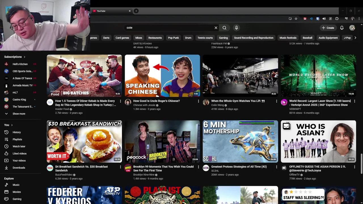Expand the You section chevron

12,125
